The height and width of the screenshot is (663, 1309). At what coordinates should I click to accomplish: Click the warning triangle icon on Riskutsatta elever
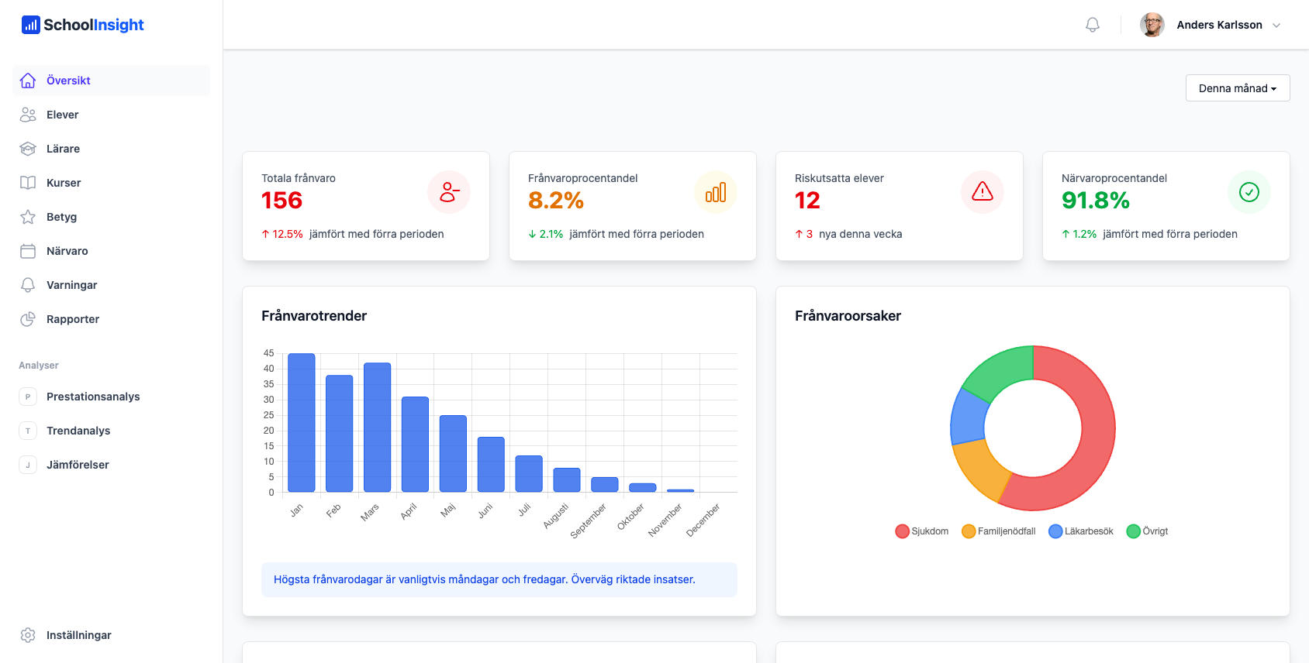[x=982, y=192]
